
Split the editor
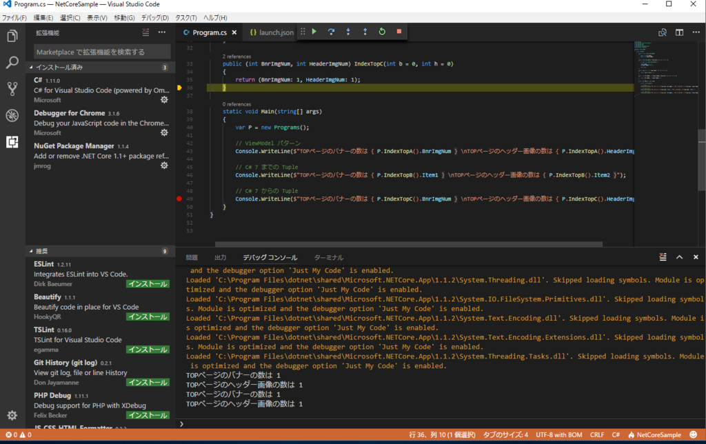pyautogui.click(x=679, y=32)
